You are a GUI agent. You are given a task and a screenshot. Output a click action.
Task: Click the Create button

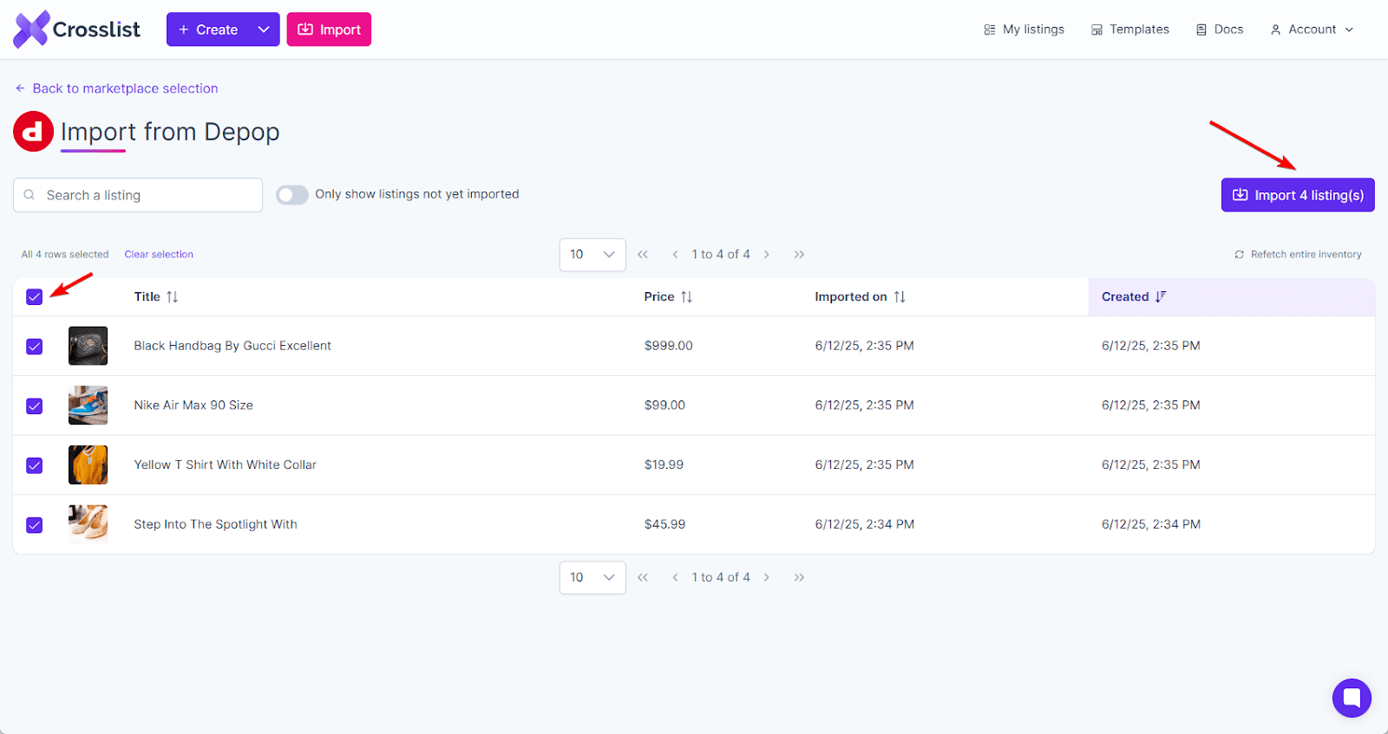[208, 29]
